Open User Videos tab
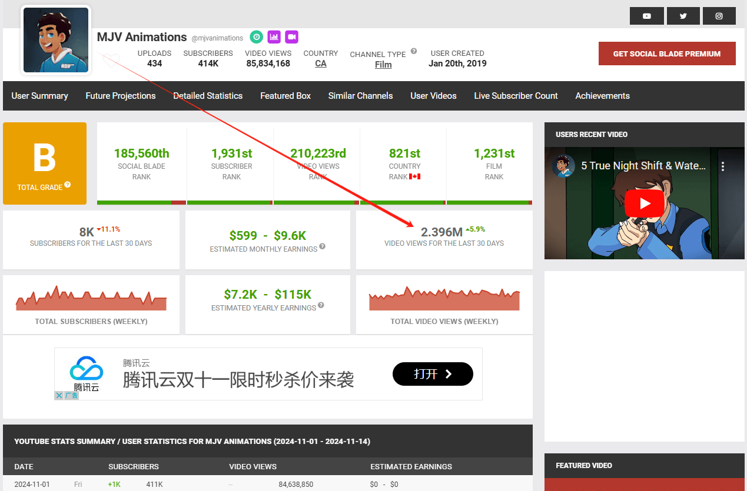The height and width of the screenshot is (491, 747). (x=433, y=96)
